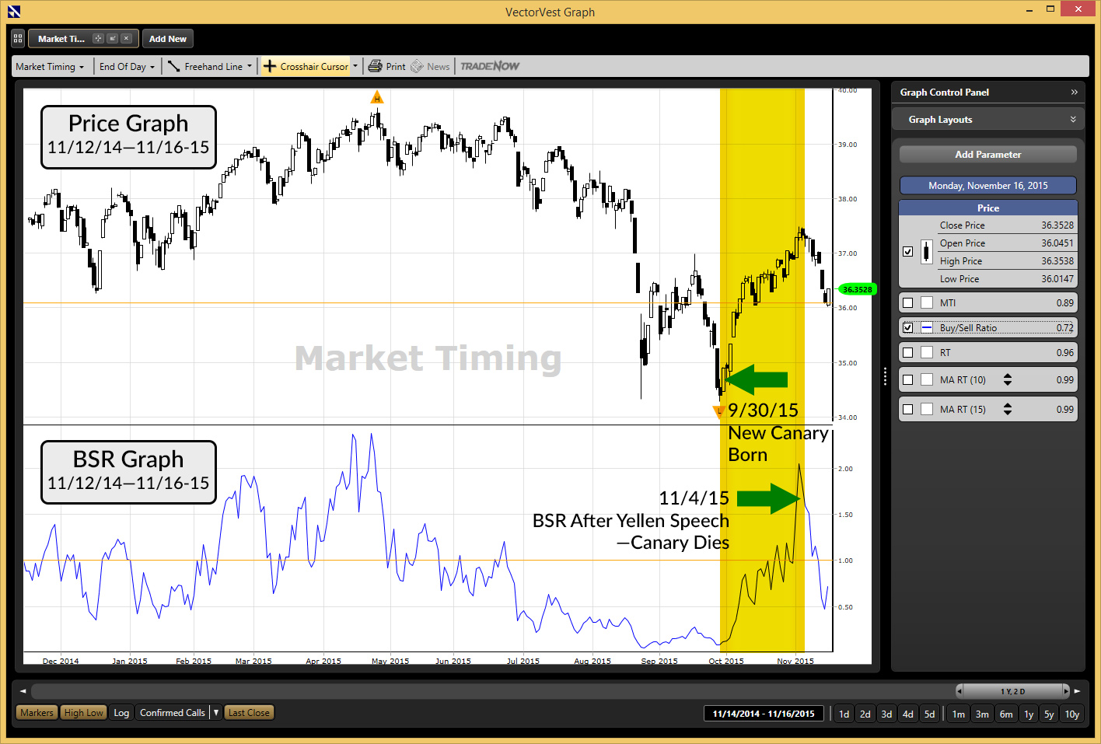Screen dimensions: 1101x744
Task: Open the News feed icon
Action: [x=418, y=67]
